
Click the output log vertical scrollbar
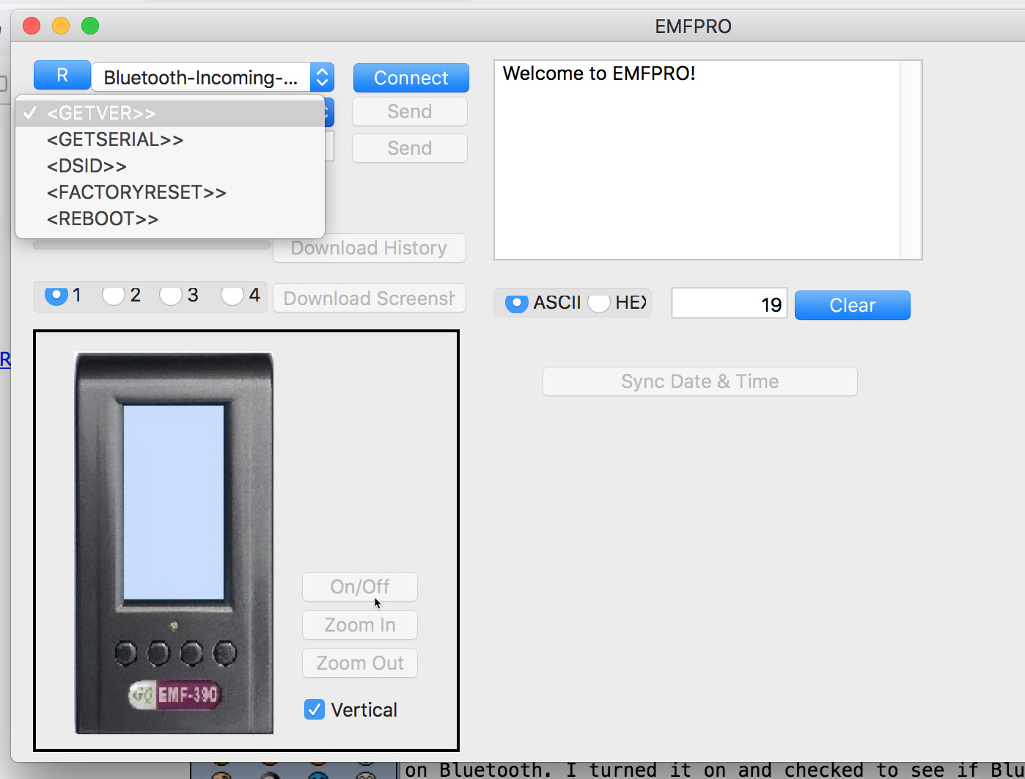pyautogui.click(x=911, y=160)
